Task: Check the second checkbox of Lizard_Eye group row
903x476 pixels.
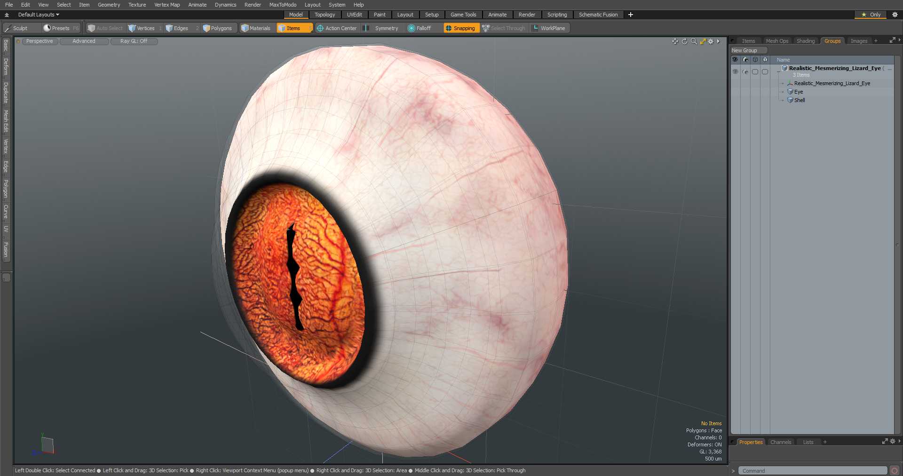Action: 765,71
